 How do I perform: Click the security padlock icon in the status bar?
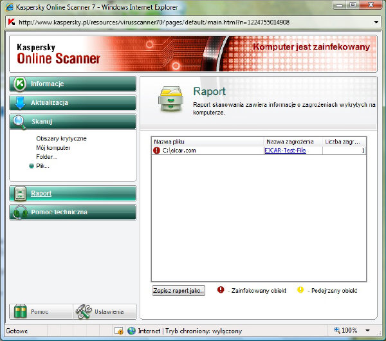click(119, 331)
